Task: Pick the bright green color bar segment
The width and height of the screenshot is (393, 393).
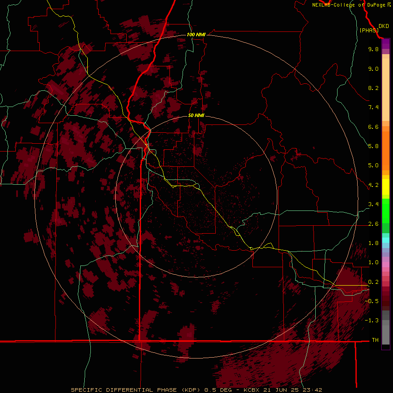Action: (x=386, y=211)
